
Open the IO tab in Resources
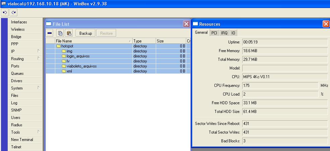tap(233, 33)
